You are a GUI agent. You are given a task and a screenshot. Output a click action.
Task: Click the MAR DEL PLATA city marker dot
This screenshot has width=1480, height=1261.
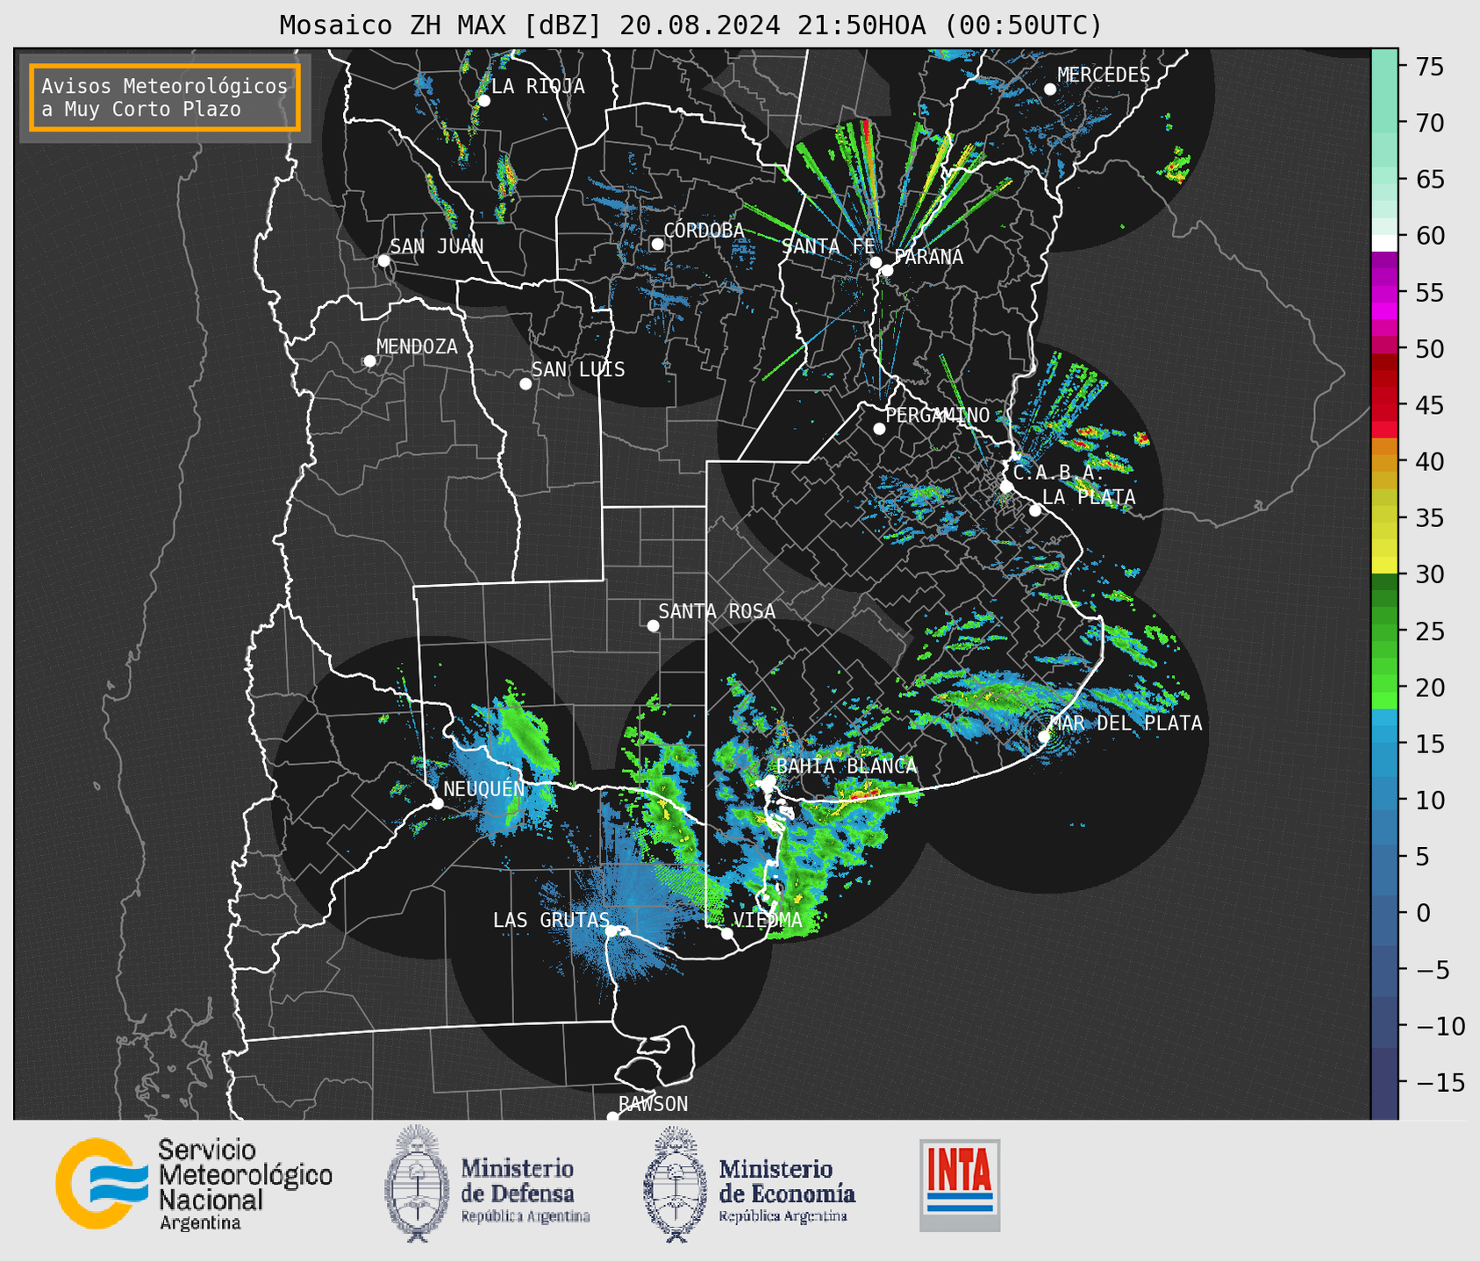(x=1044, y=737)
